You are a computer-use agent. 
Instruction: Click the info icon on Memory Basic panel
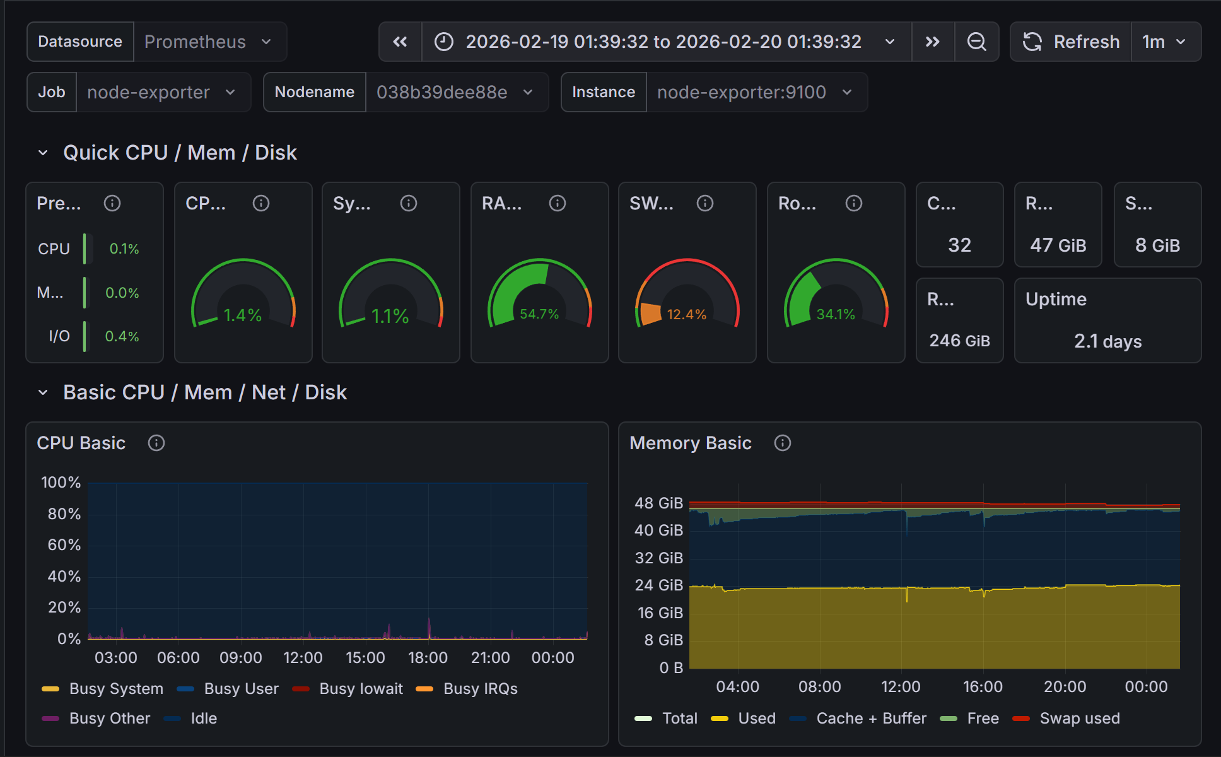click(782, 443)
